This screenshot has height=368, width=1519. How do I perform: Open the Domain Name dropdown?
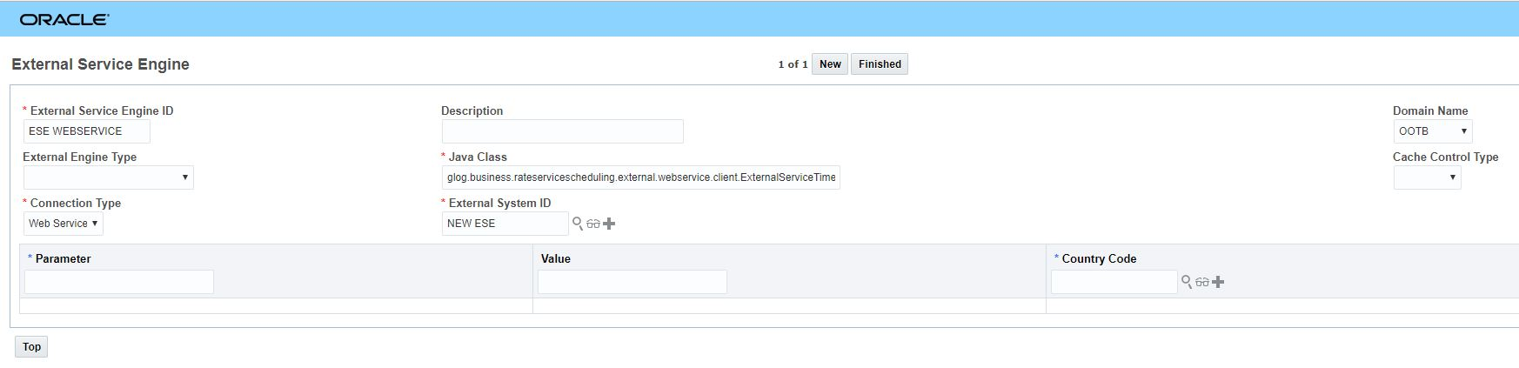coord(1432,131)
